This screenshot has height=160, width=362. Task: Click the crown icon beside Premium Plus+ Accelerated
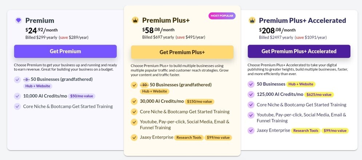(252, 20)
